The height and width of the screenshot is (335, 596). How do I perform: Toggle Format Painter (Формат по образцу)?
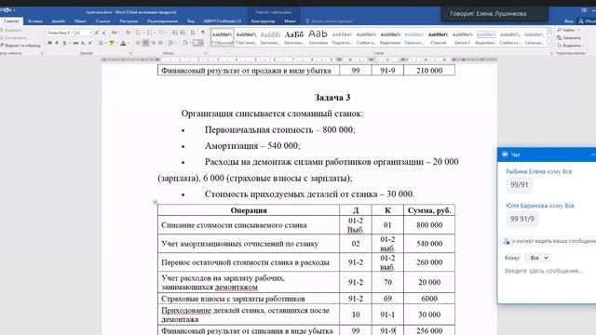[20, 46]
